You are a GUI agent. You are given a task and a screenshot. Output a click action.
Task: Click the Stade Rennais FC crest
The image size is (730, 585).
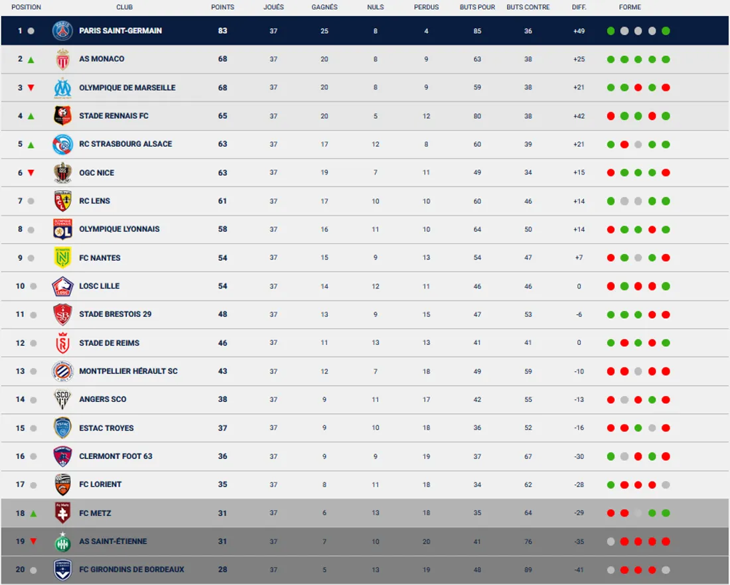(62, 116)
